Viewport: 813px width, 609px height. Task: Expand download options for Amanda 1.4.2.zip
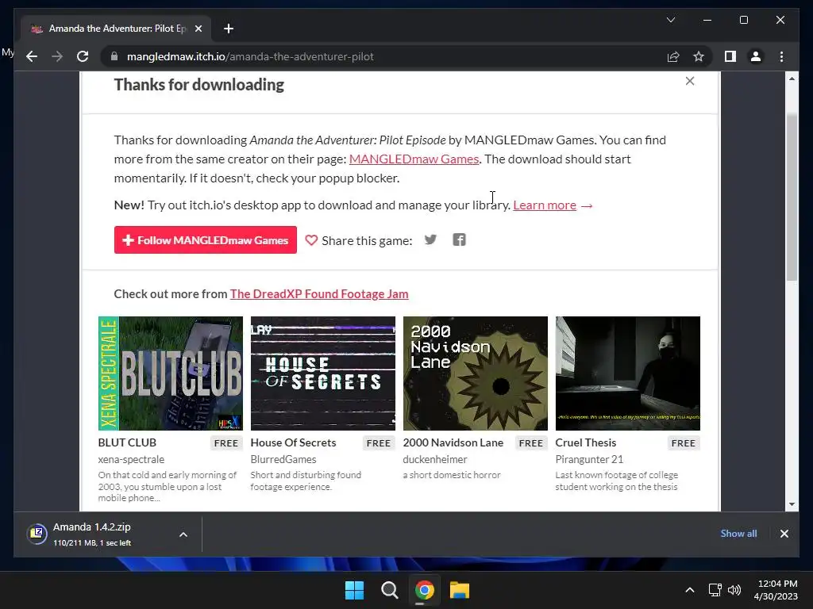pos(183,534)
